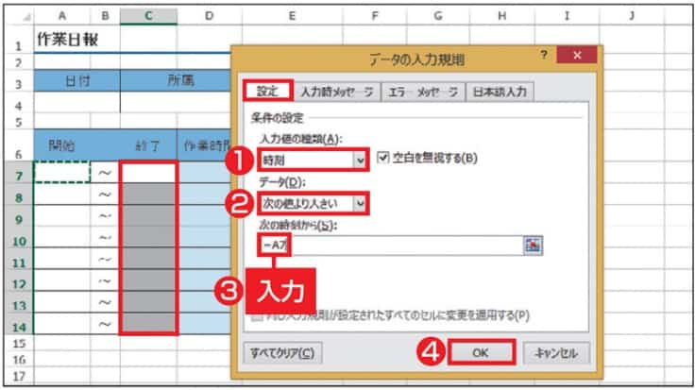Click the select-all corner of the sheet
Screen dimensions: 695x390
click(13, 15)
